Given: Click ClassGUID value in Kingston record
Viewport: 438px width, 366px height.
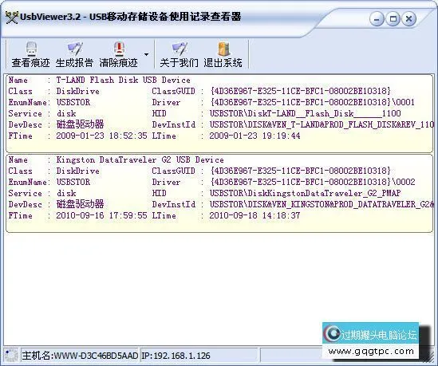Looking at the screenshot, I should coord(301,171).
